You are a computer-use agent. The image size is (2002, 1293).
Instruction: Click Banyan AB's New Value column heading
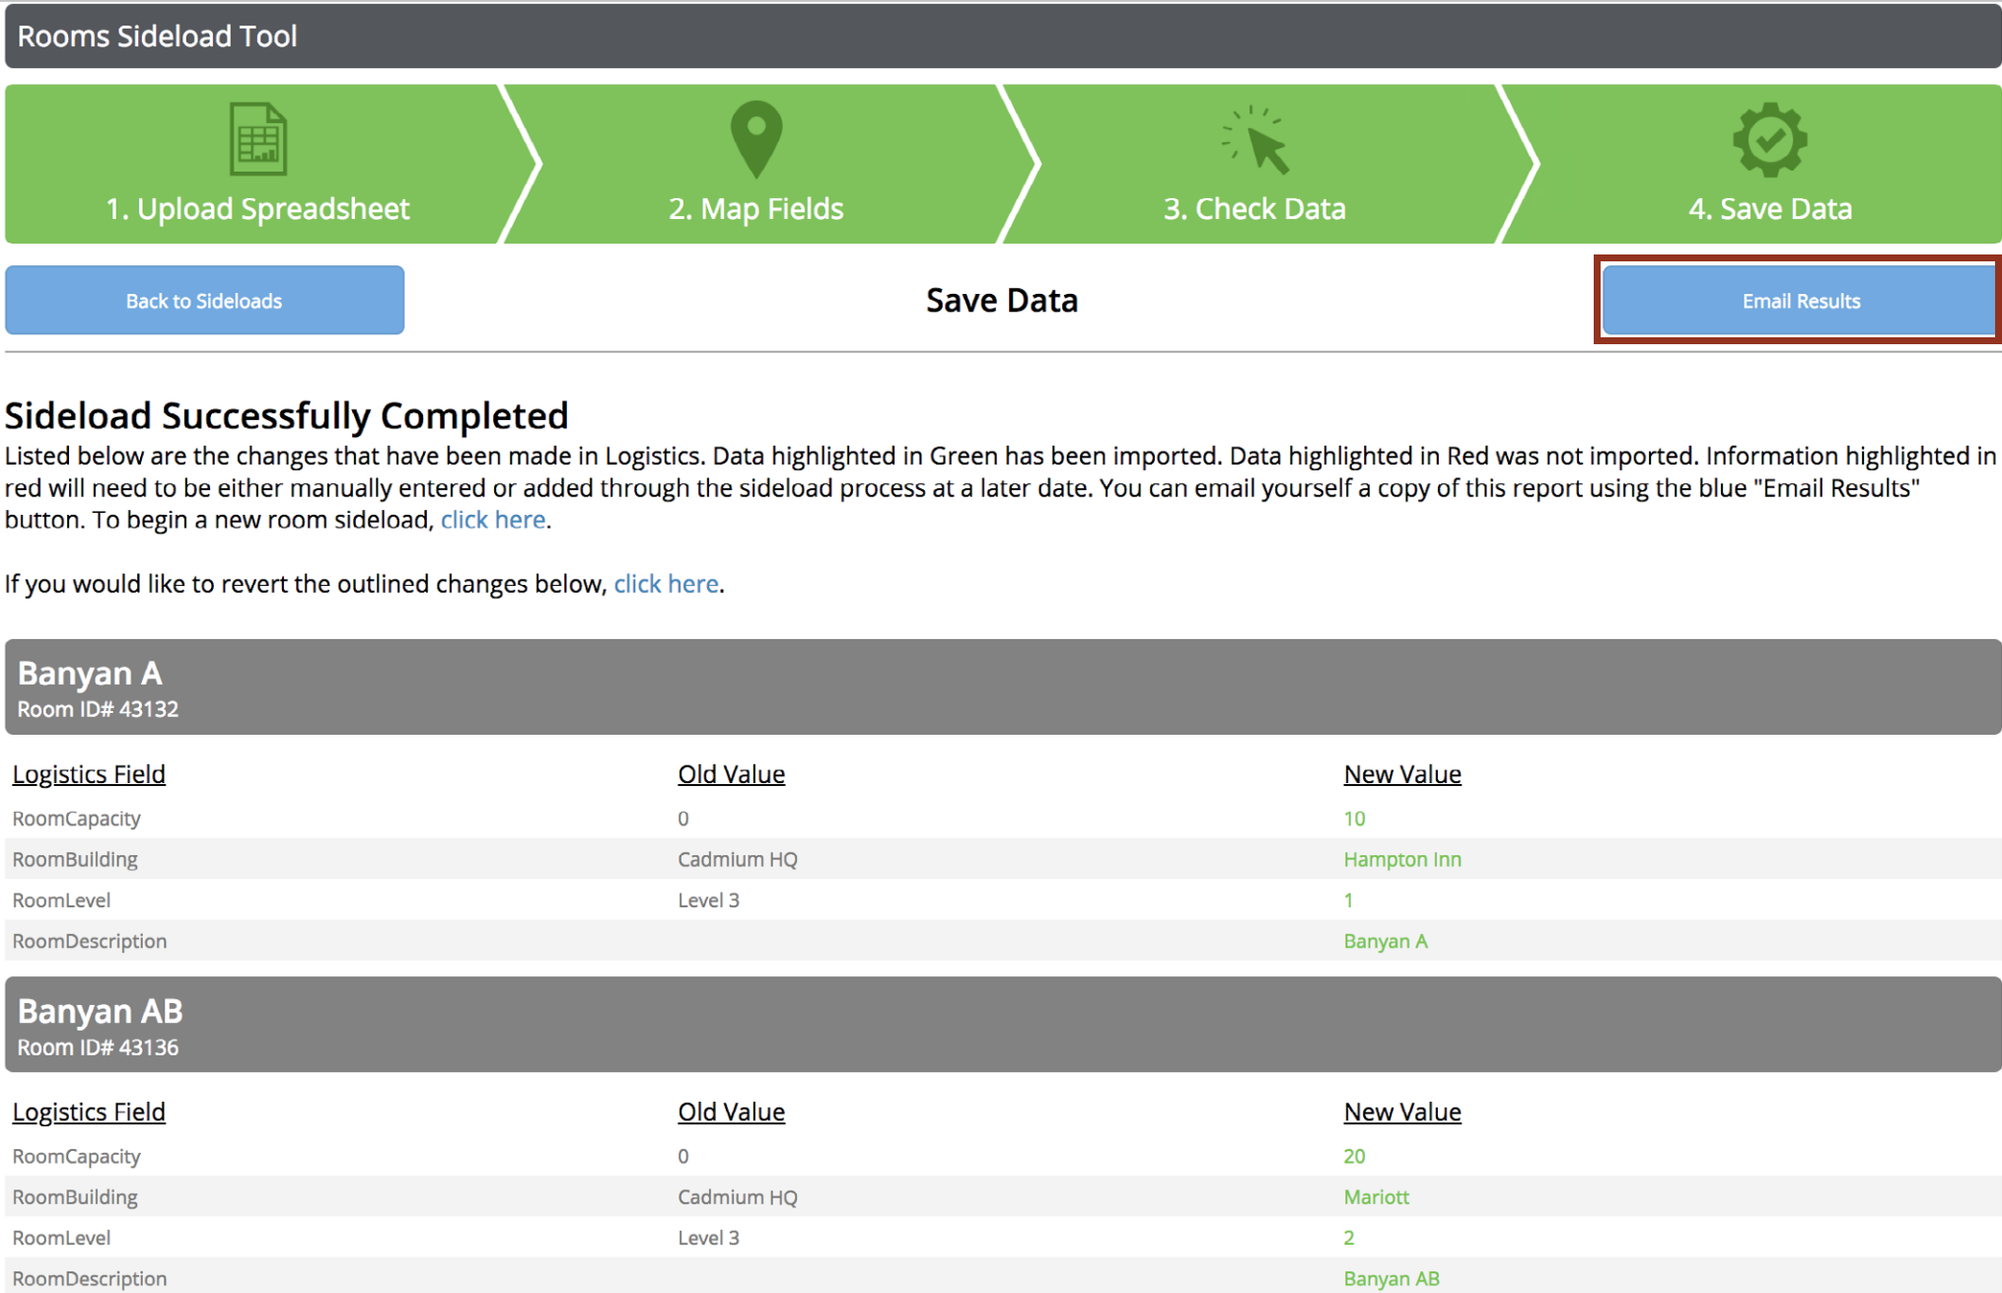click(1401, 1112)
